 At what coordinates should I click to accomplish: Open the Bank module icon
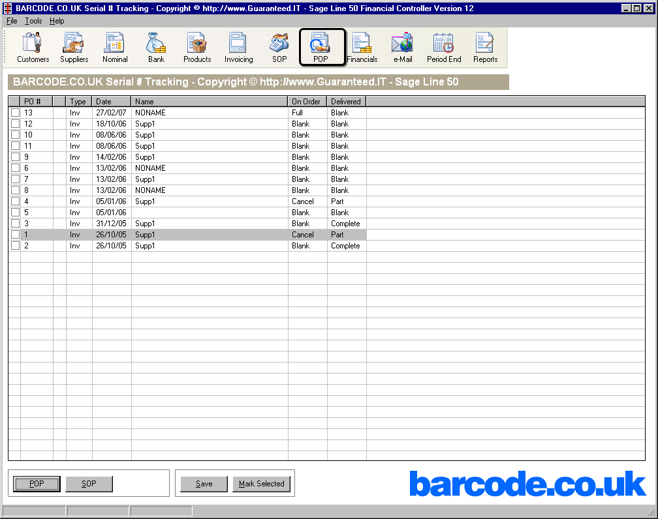[156, 48]
